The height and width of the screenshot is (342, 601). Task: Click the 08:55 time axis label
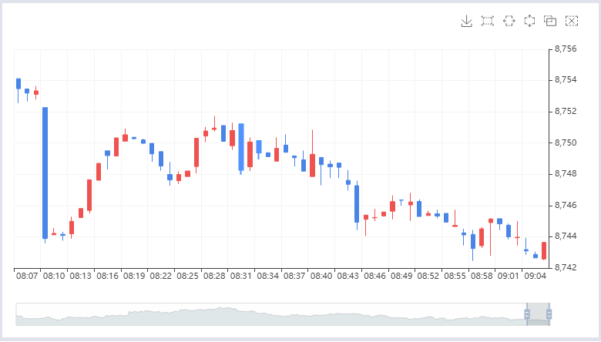[x=455, y=276]
